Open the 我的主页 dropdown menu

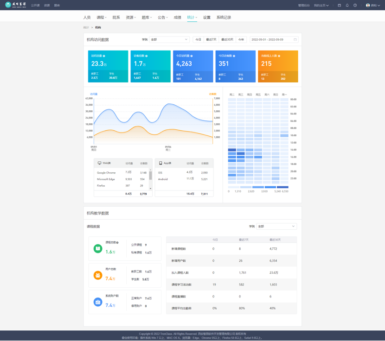(x=321, y=6)
